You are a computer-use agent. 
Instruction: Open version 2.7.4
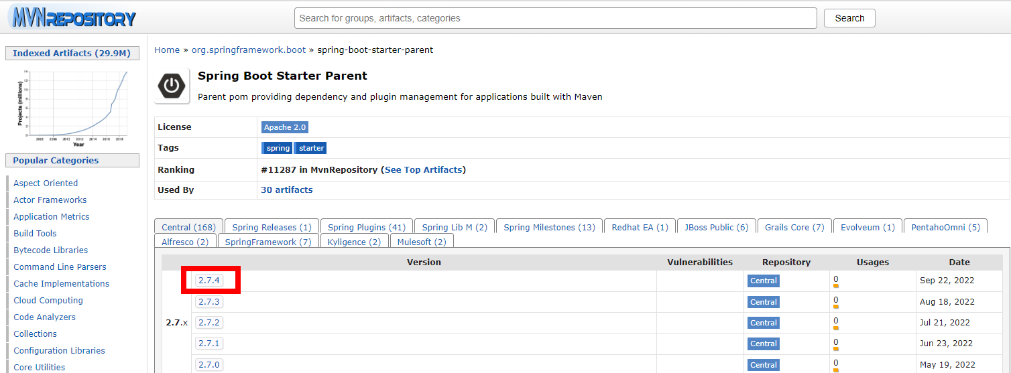[x=209, y=280]
